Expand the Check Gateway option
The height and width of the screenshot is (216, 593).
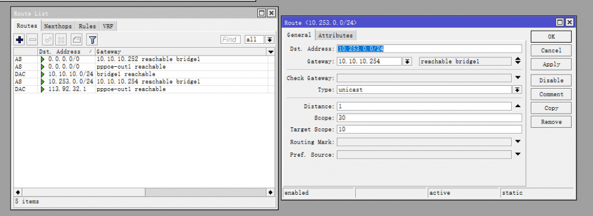pos(518,78)
